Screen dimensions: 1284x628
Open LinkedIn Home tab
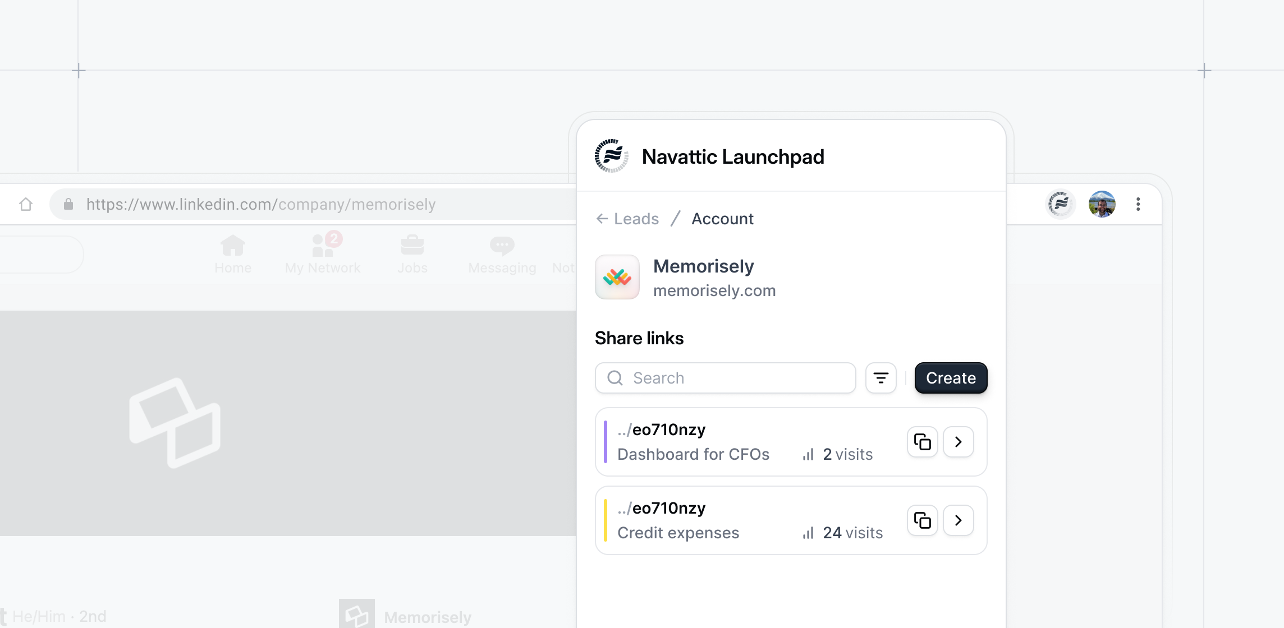(233, 255)
